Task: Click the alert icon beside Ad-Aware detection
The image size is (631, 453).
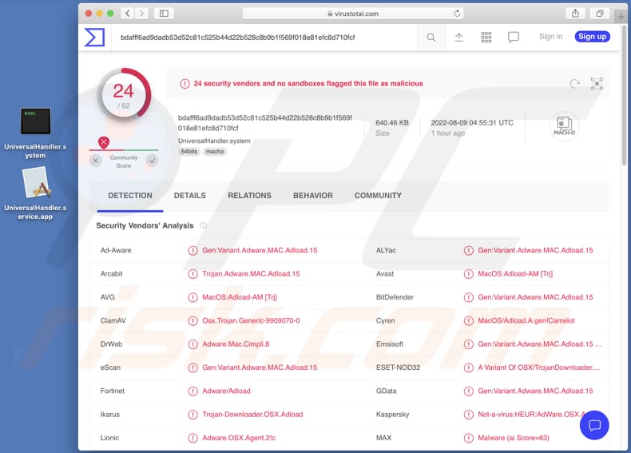Action: (x=192, y=250)
